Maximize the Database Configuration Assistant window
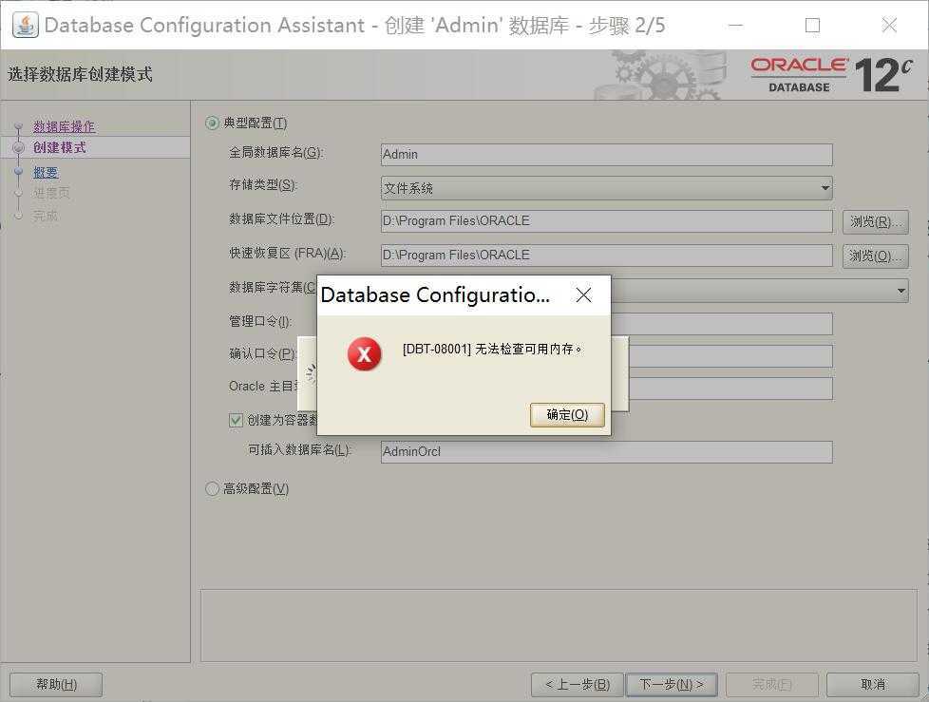This screenshot has width=929, height=702. pos(813,26)
